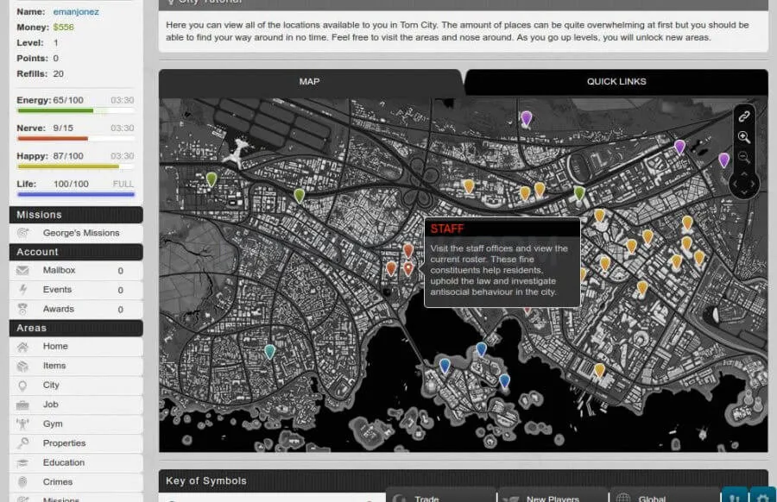Image resolution: width=777 pixels, height=502 pixels.
Task: Collapse the Areas sidebar section
Action: pyautogui.click(x=76, y=329)
